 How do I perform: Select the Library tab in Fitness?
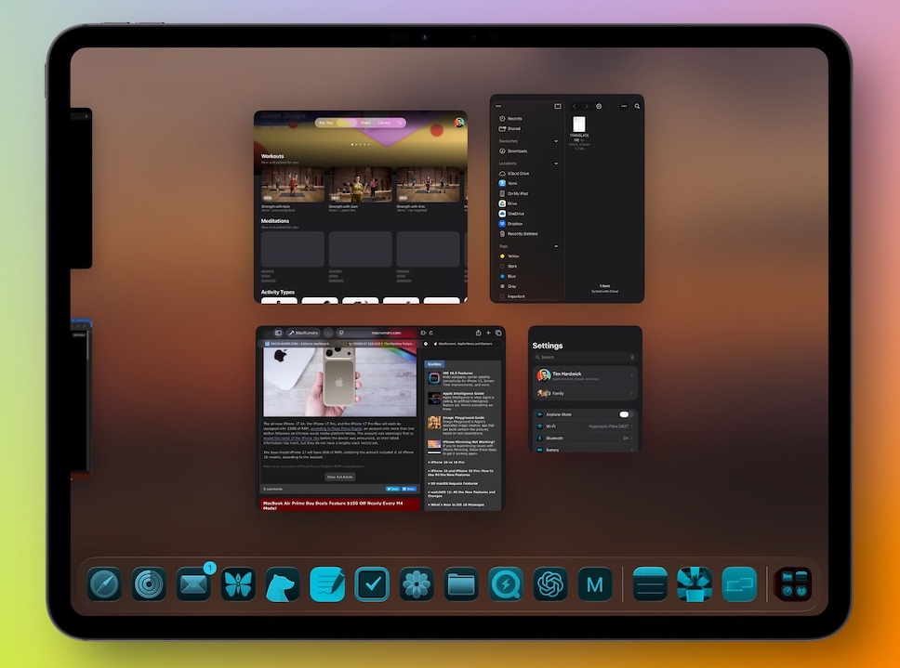pyautogui.click(x=383, y=123)
